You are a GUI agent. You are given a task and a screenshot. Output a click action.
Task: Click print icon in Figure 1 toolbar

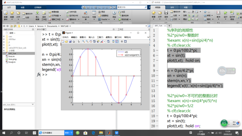73,41
